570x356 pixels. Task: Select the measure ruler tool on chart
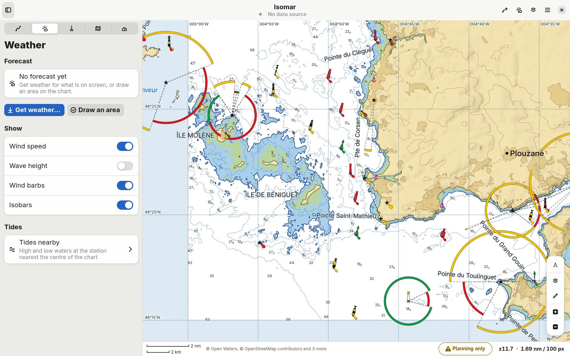click(x=555, y=296)
